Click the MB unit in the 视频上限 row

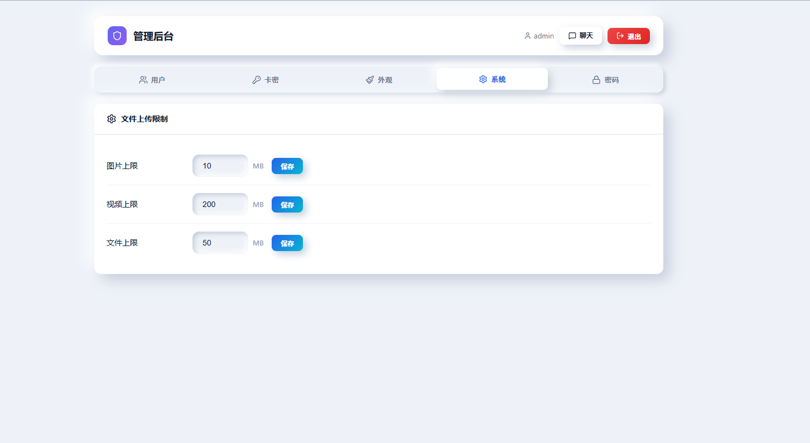pyautogui.click(x=258, y=205)
